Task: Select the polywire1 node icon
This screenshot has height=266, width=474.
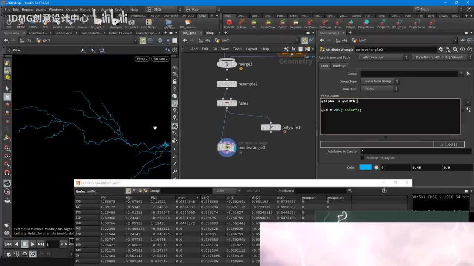Action: (271, 127)
